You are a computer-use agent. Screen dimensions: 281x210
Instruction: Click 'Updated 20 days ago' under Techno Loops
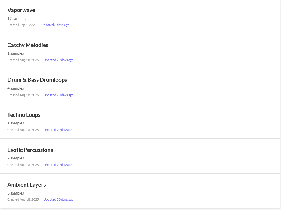click(58, 130)
